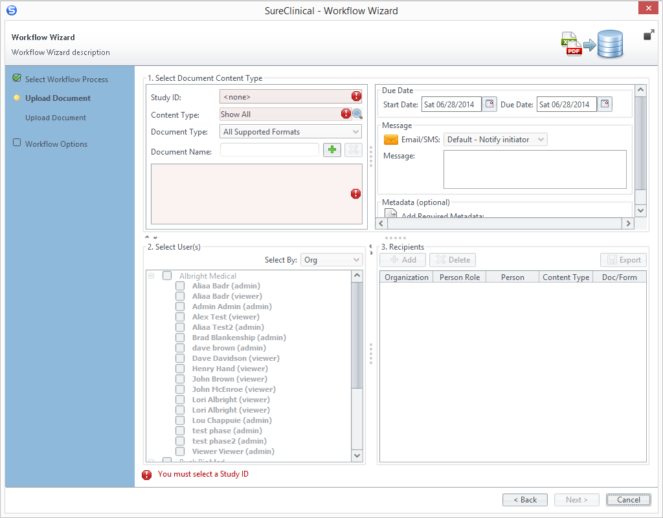Image resolution: width=663 pixels, height=518 pixels.
Task: Check Admin Admin (admin) user
Action: pos(180,307)
